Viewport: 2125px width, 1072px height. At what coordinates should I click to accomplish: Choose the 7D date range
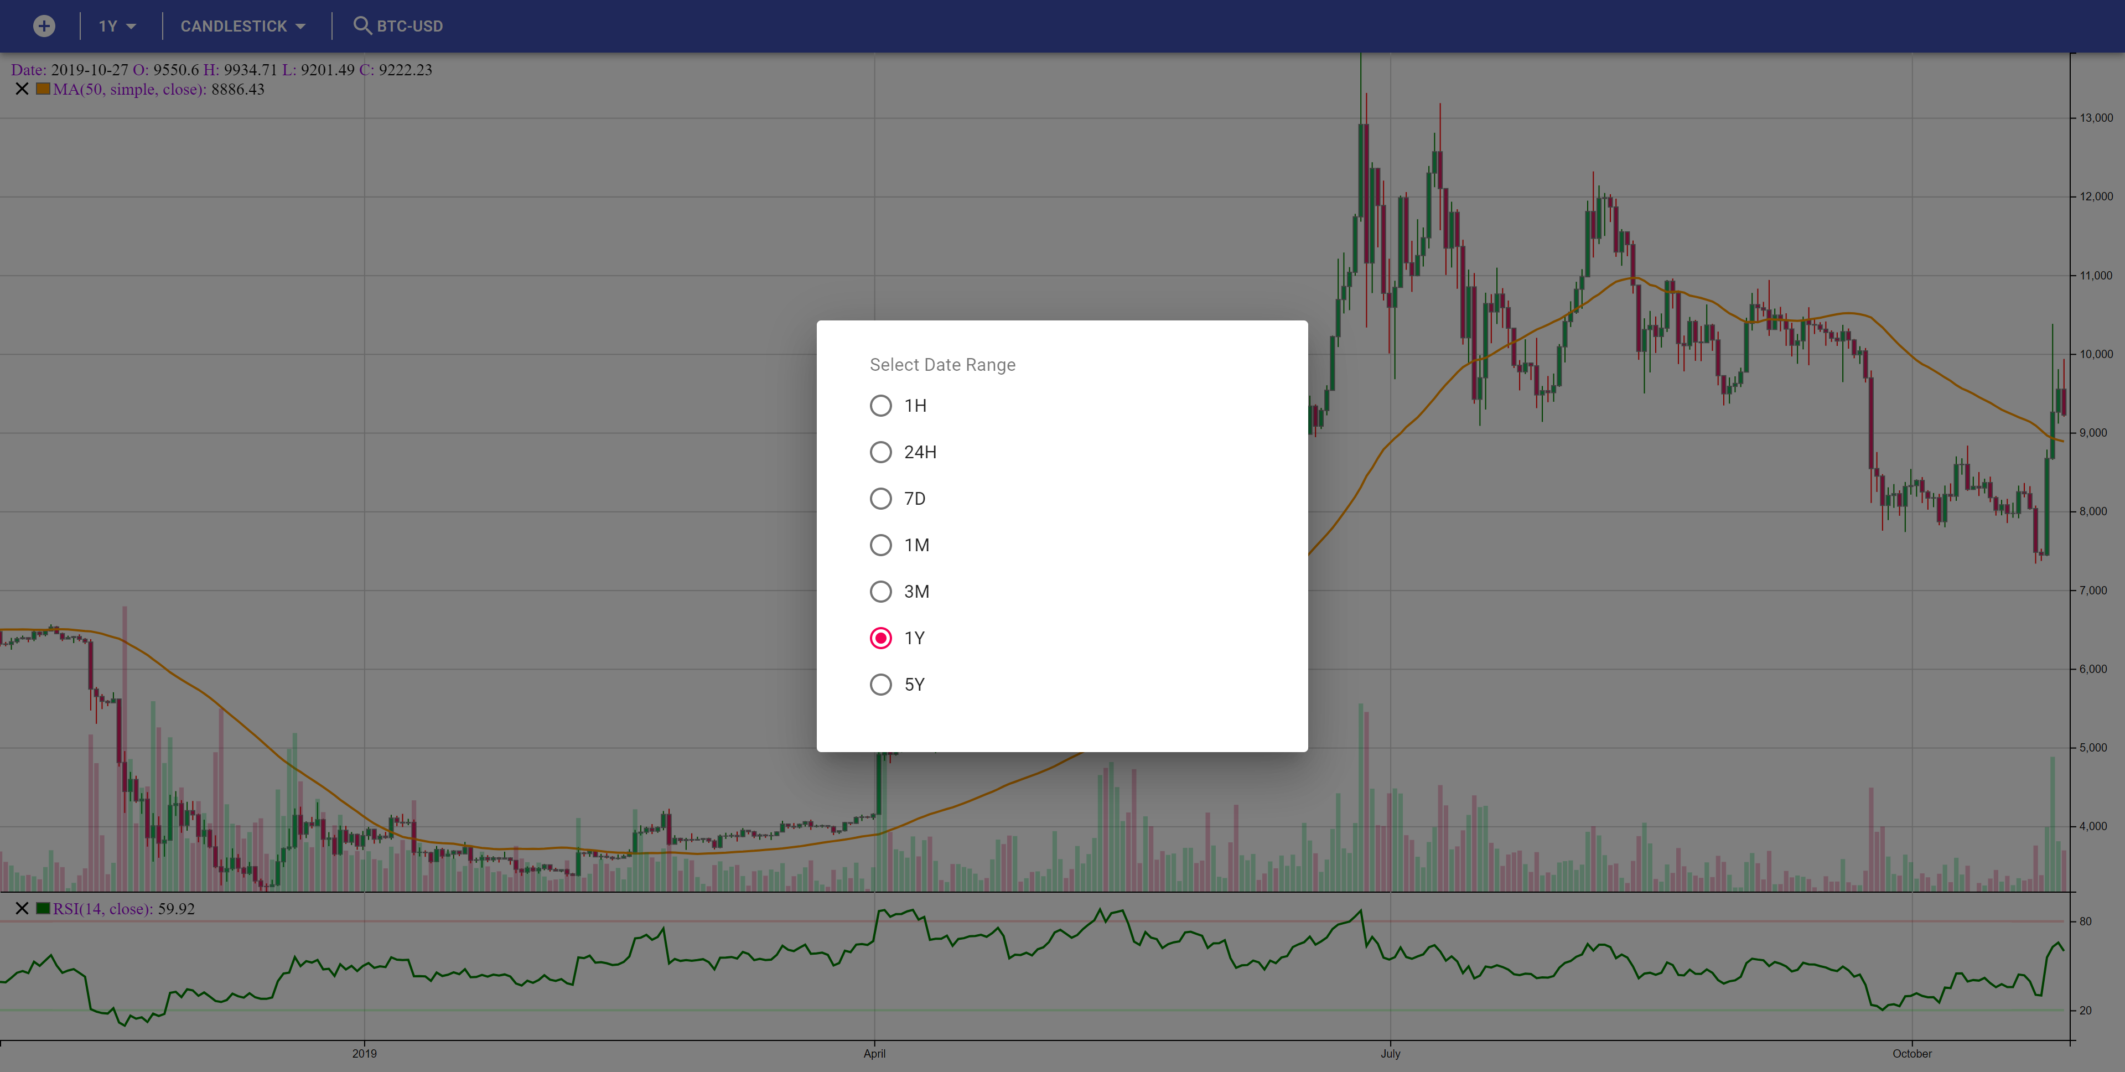[881, 499]
